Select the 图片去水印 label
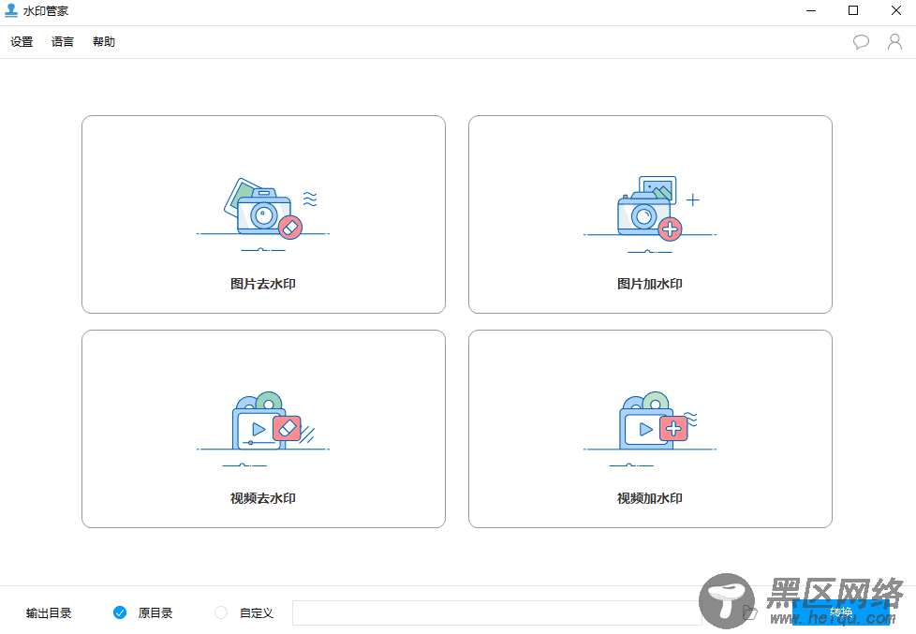 [x=263, y=284]
